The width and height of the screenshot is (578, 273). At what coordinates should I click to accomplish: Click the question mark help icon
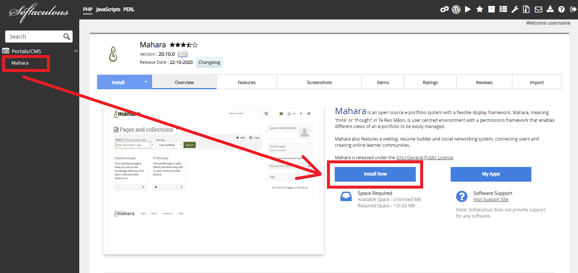pyautogui.click(x=561, y=10)
